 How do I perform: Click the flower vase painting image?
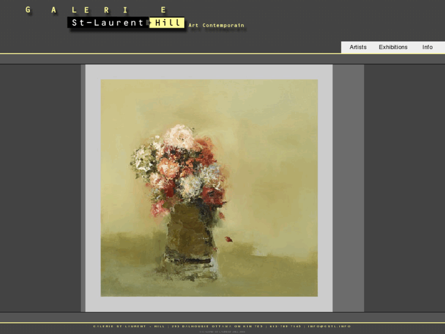click(209, 188)
